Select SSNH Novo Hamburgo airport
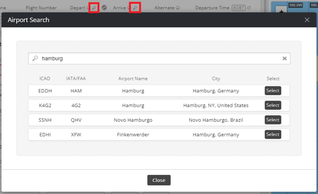The image size is (318, 194). pos(272,120)
